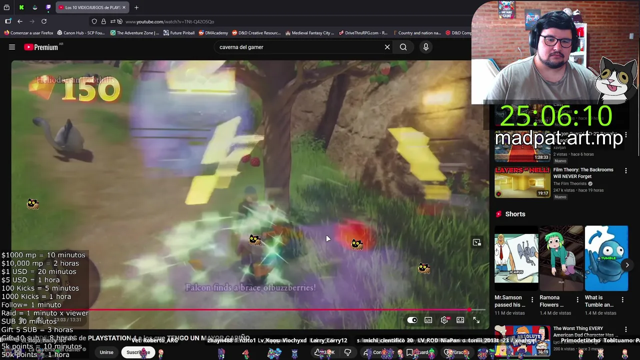Open options for 'Mr.Samson' short
The width and height of the screenshot is (640, 360).
pyautogui.click(x=532, y=300)
